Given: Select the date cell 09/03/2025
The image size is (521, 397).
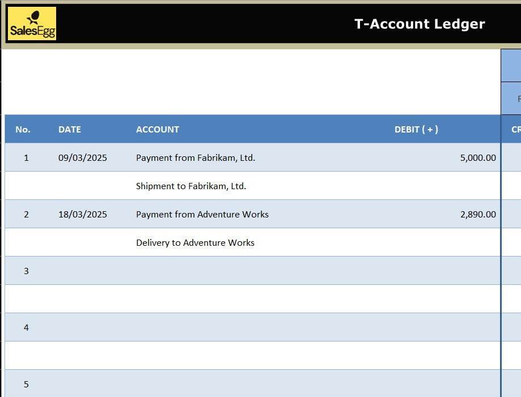Looking at the screenshot, I should click(x=83, y=158).
